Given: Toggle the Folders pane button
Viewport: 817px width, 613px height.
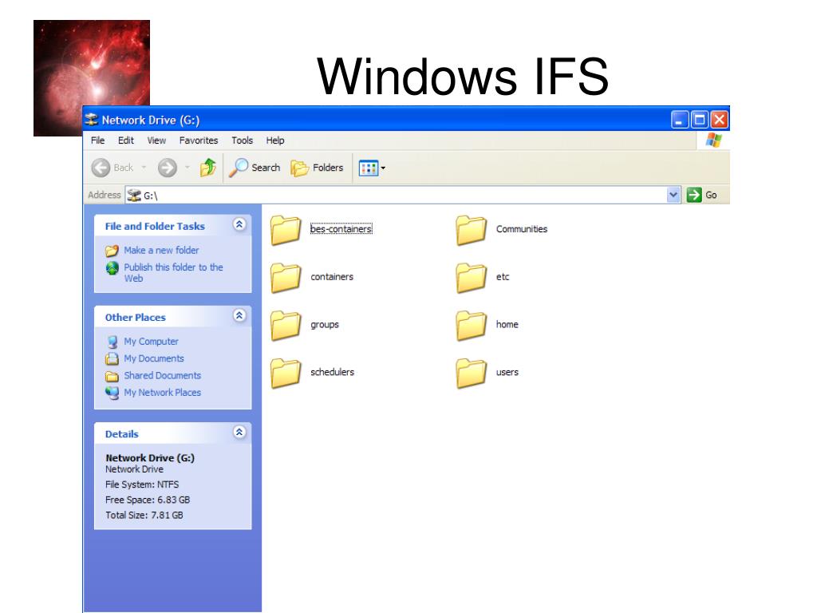Looking at the screenshot, I should 317,168.
